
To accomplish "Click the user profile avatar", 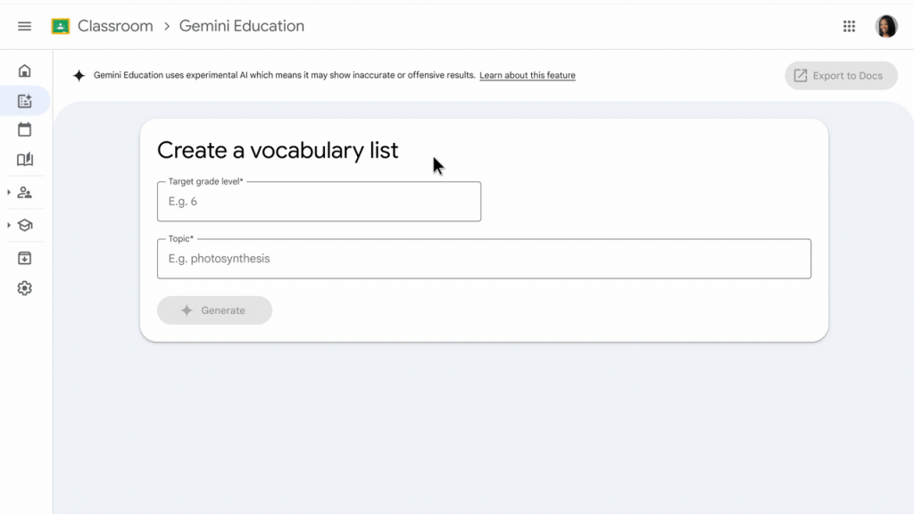I will pyautogui.click(x=886, y=27).
